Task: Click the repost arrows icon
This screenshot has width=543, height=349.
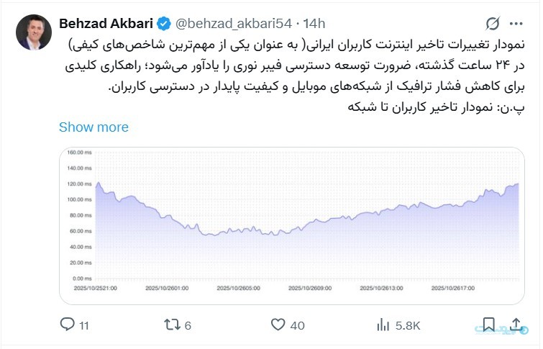Action: tap(172, 325)
